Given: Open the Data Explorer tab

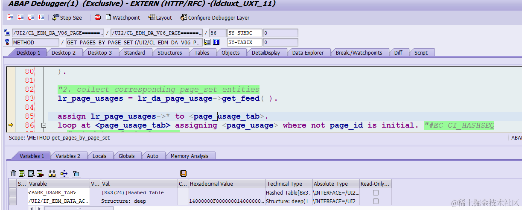Looking at the screenshot, I should coord(308,52).
